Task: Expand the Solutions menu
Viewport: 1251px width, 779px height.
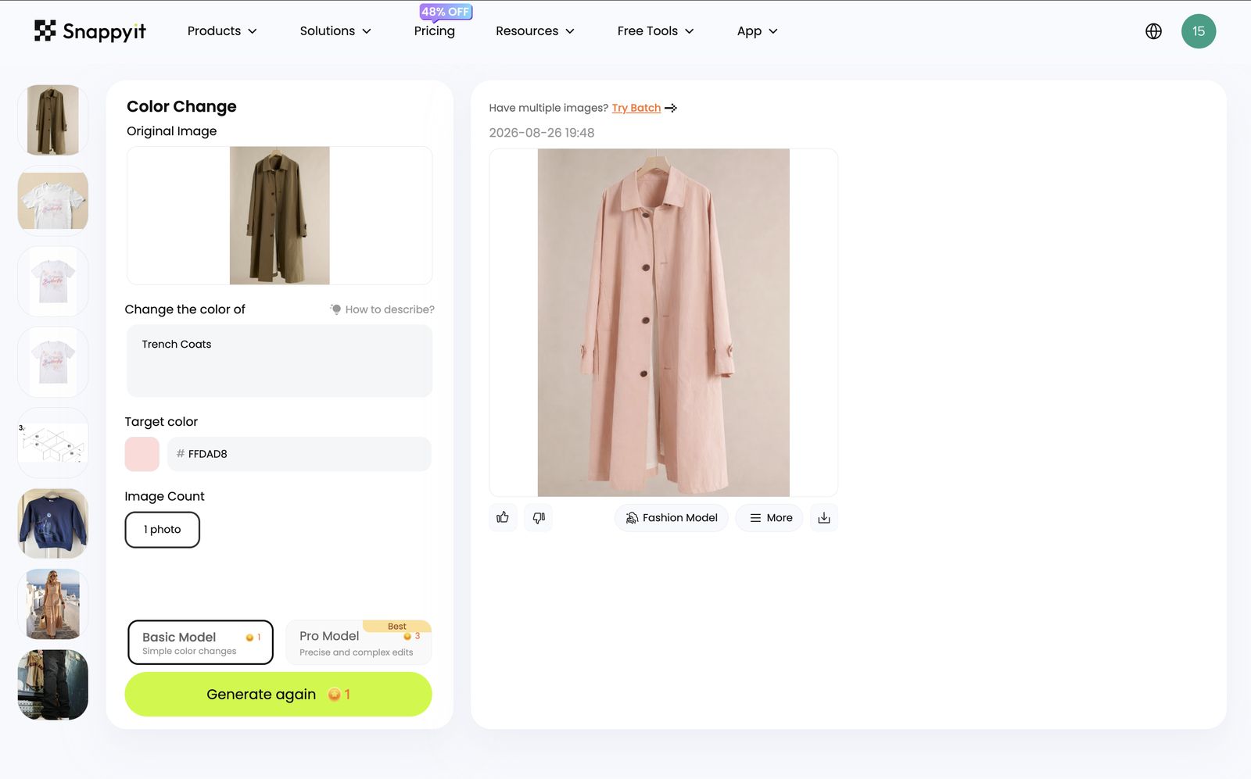Action: pos(335,31)
